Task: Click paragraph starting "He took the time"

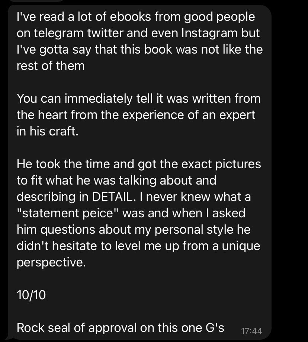Action: (x=139, y=213)
